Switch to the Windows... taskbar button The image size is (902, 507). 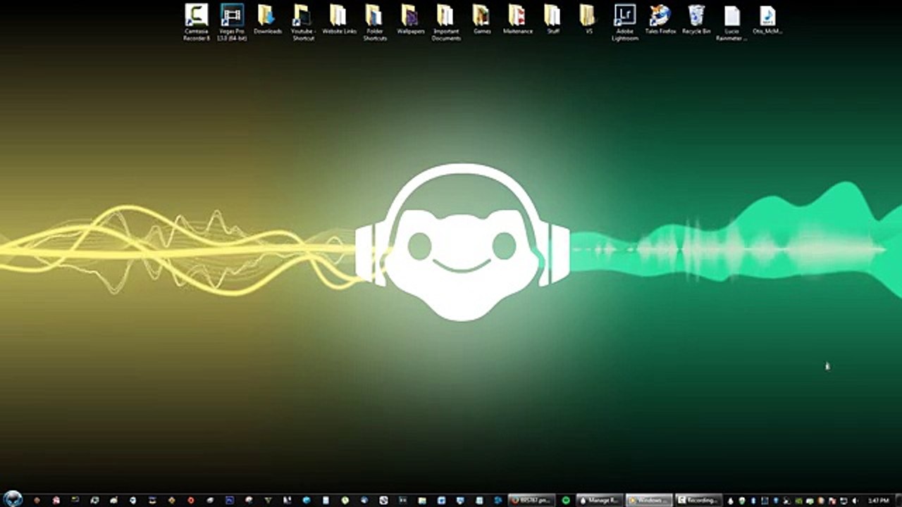[x=649, y=500]
